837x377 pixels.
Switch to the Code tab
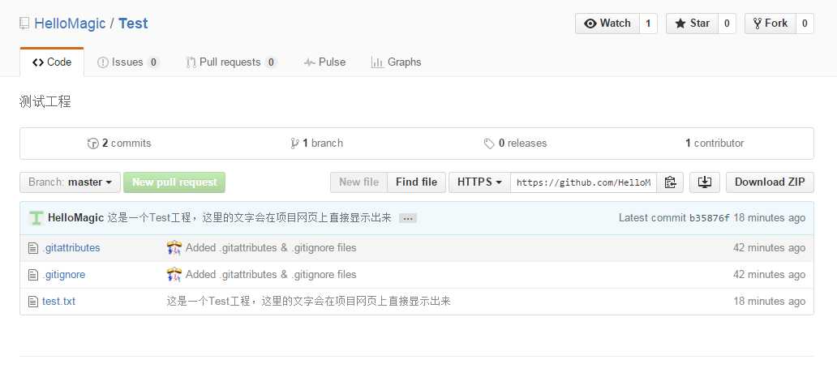click(52, 62)
